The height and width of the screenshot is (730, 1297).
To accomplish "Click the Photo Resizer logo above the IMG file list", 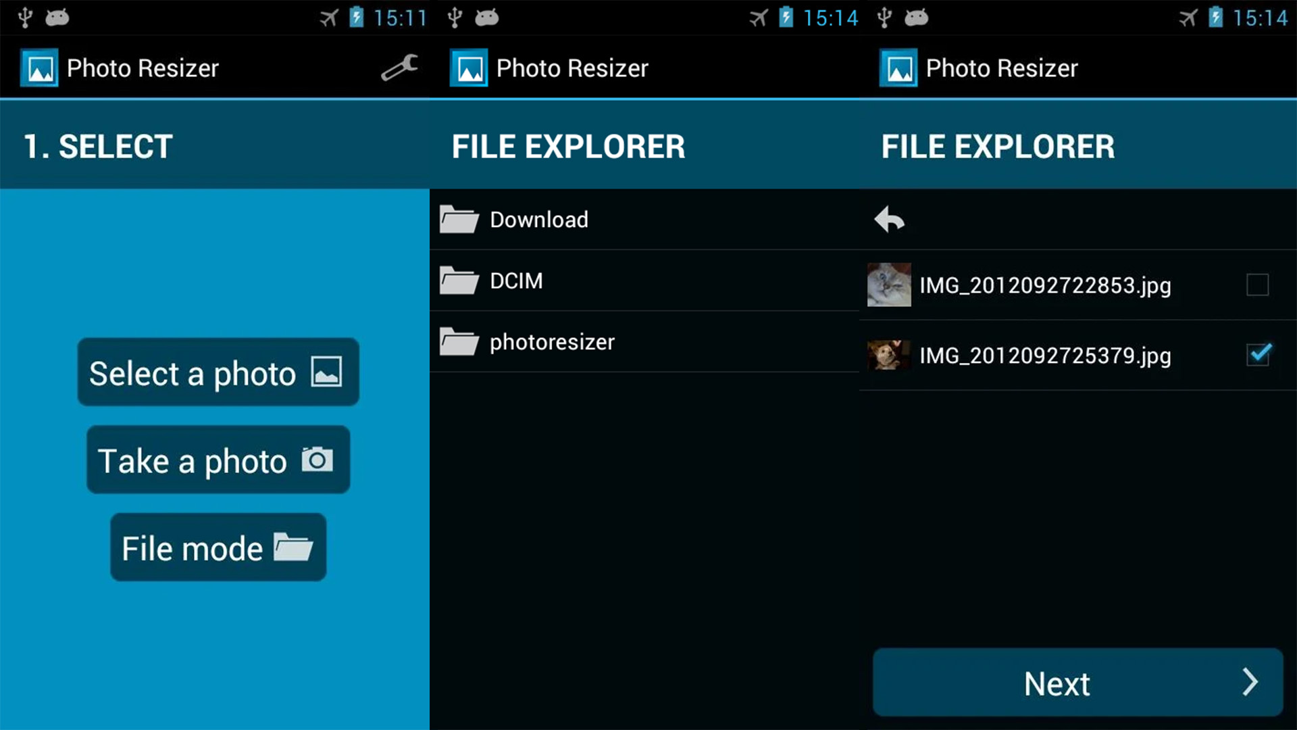I will tap(898, 68).
